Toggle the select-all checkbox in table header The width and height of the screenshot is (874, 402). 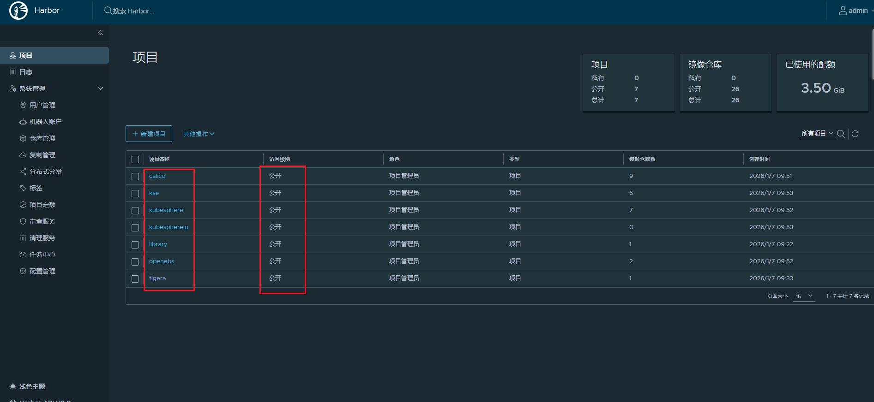pos(135,160)
